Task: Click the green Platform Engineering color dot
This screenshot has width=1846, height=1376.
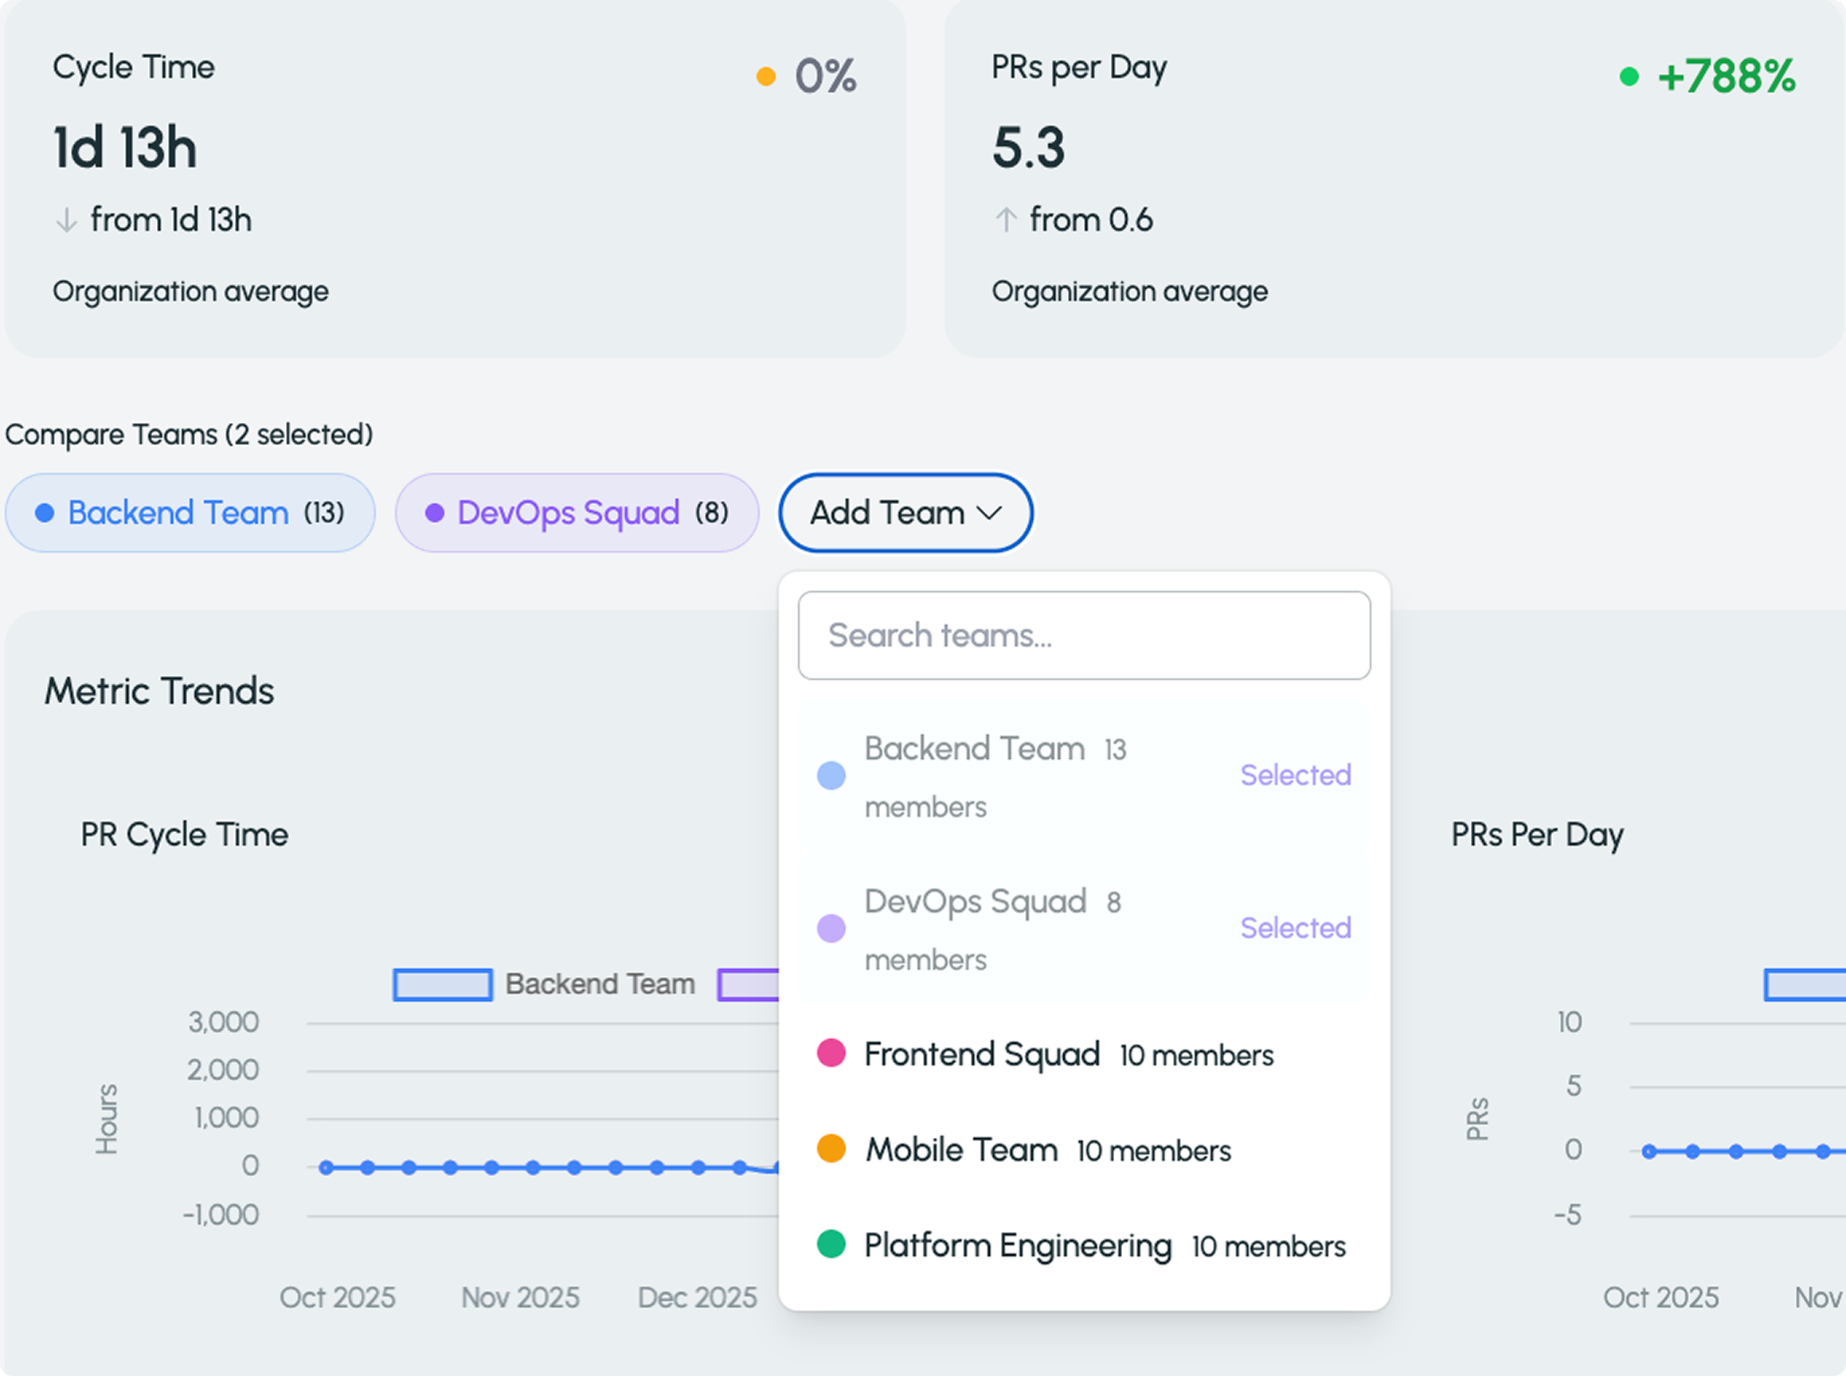Action: point(831,1245)
